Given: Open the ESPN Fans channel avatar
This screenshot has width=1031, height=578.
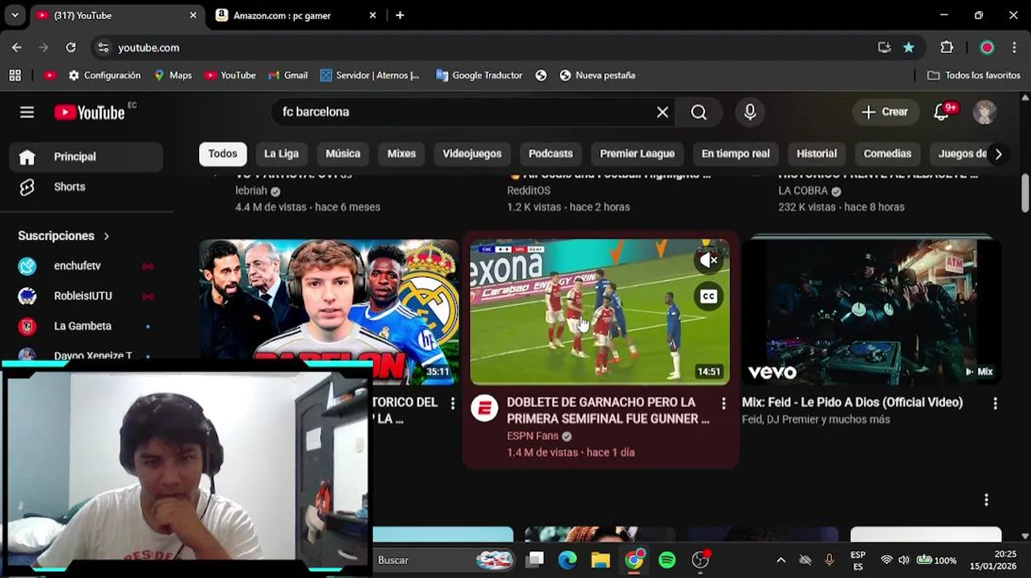Looking at the screenshot, I should coord(484,408).
